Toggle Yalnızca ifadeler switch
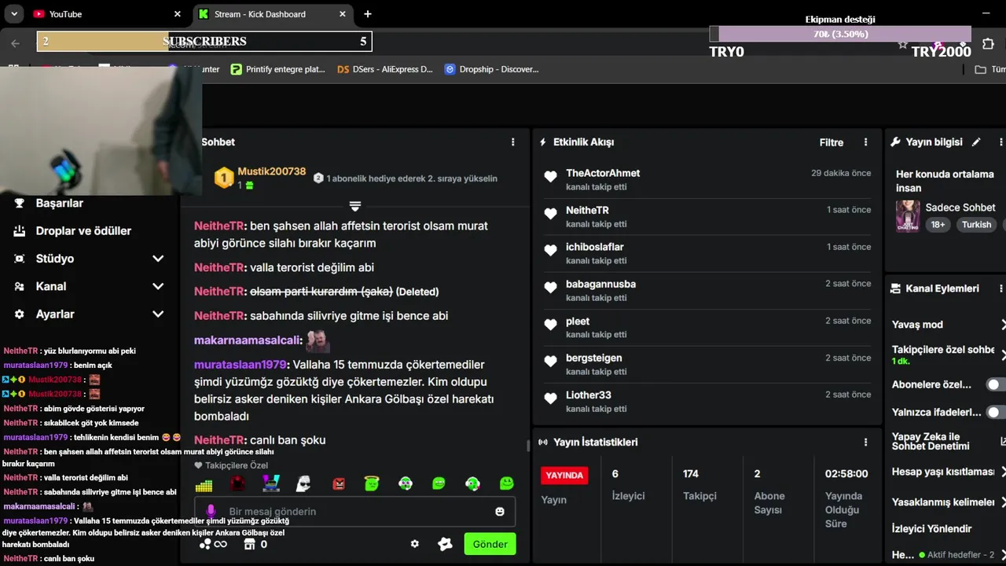Screen dimensions: 1006x566 coord(996,412)
